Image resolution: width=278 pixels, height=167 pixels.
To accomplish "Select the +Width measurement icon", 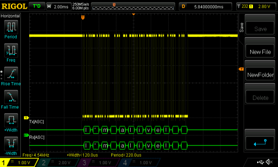I will [11, 120].
